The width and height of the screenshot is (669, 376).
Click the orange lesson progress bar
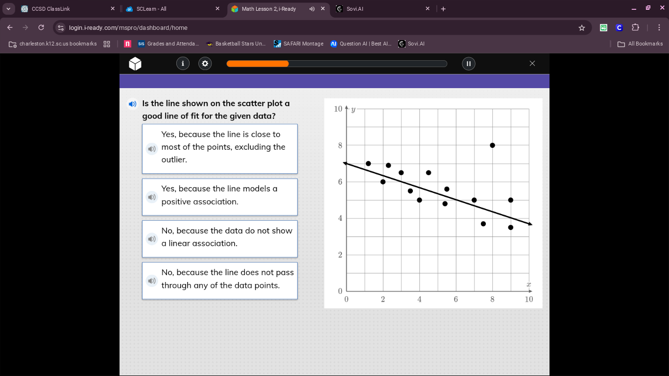click(257, 63)
